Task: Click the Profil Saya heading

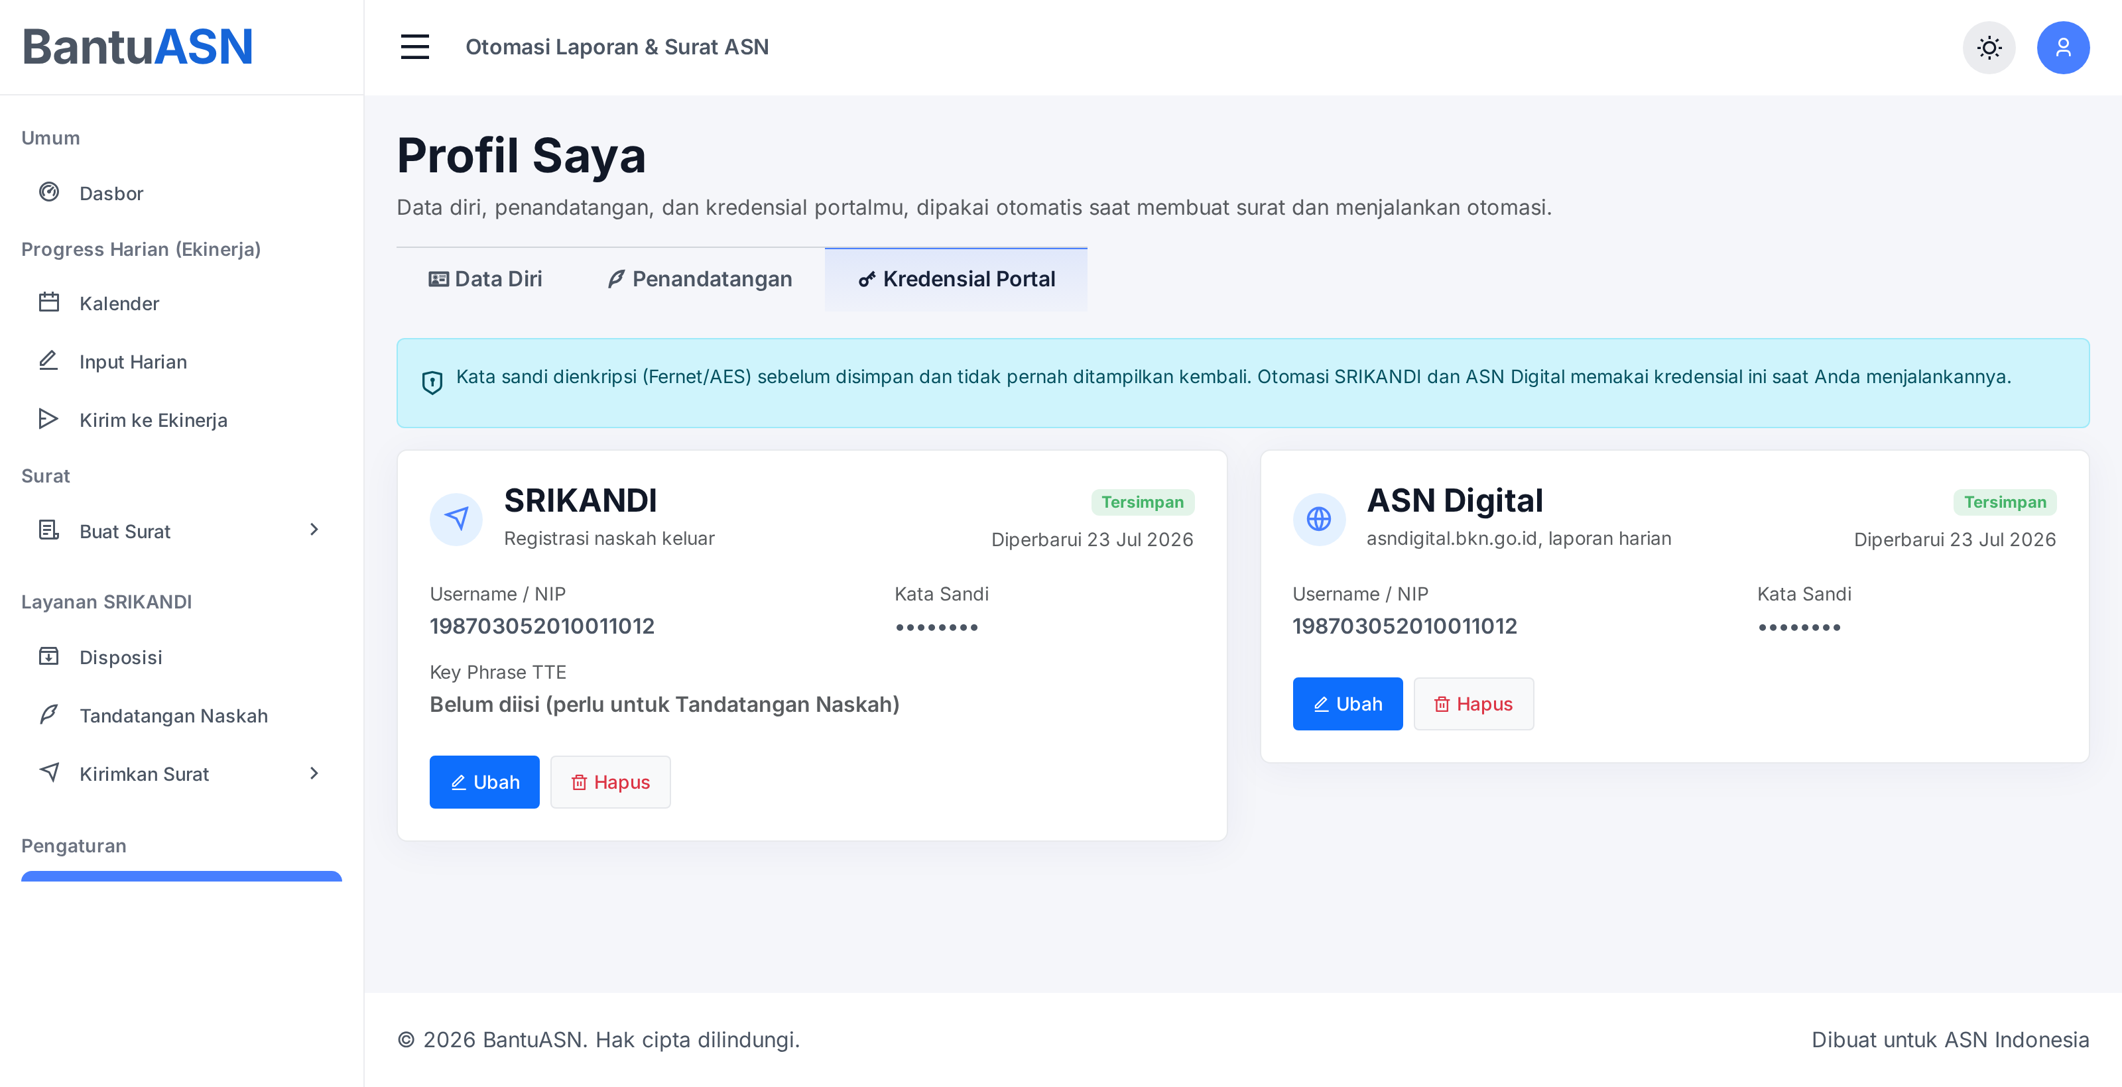Action: 521,155
